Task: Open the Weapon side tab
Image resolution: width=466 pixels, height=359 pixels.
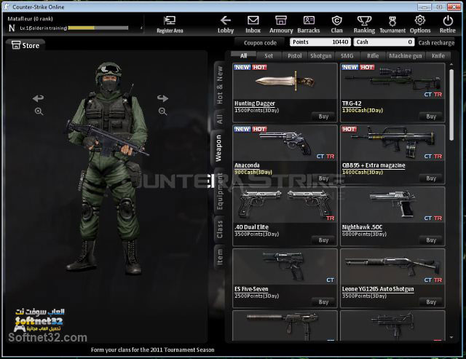Action: pyautogui.click(x=218, y=148)
